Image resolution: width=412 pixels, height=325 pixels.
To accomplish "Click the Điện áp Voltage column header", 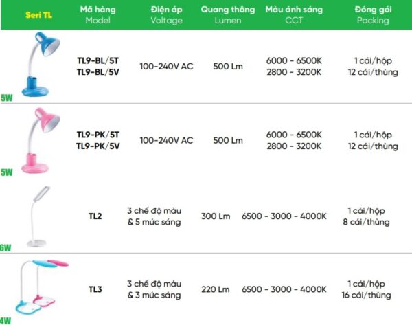I will click(167, 14).
